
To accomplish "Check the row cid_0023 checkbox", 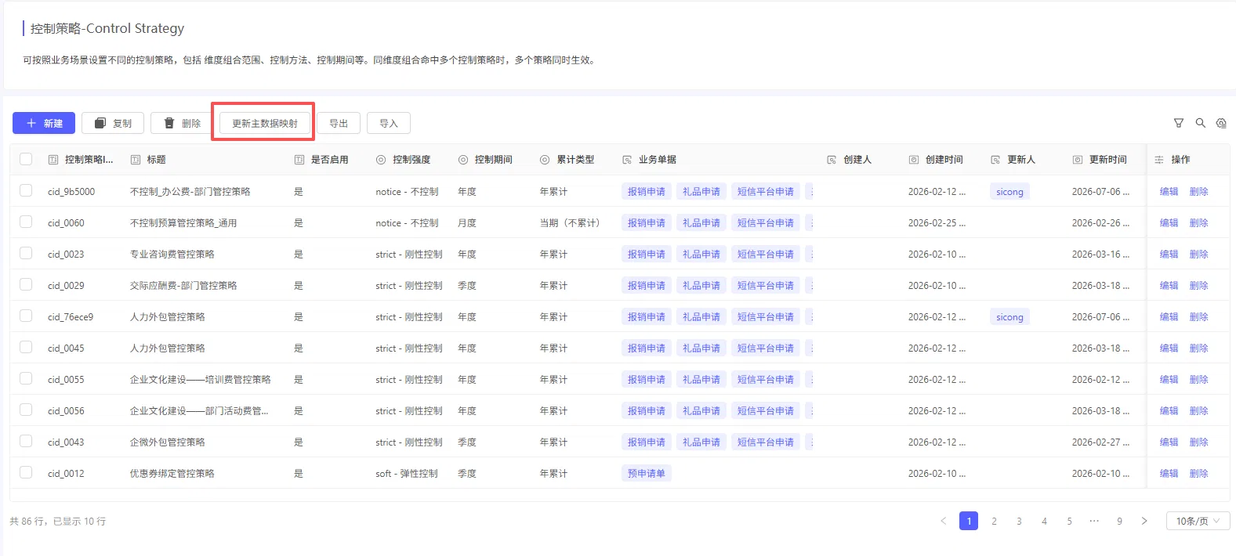I will point(26,253).
